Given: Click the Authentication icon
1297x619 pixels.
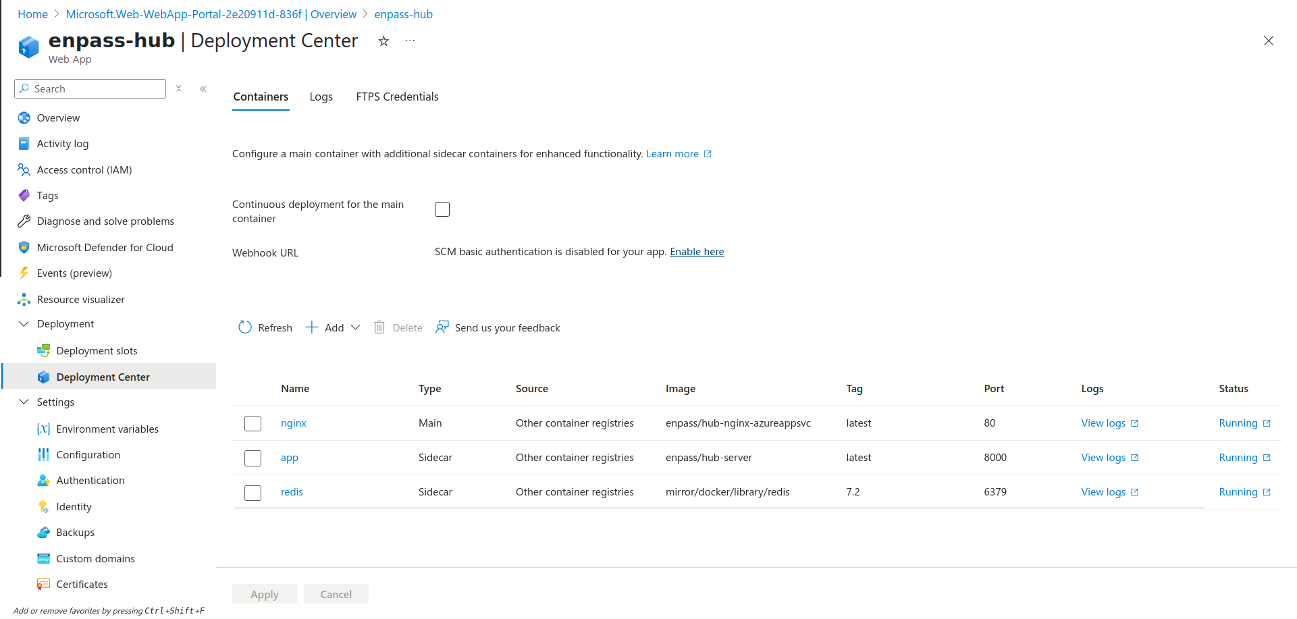Looking at the screenshot, I should coord(44,481).
